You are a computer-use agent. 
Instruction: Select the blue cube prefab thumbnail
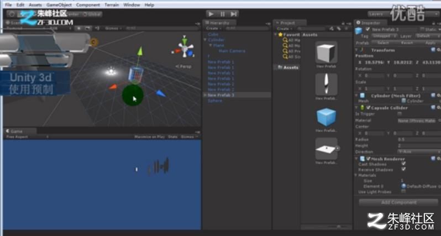click(x=326, y=117)
